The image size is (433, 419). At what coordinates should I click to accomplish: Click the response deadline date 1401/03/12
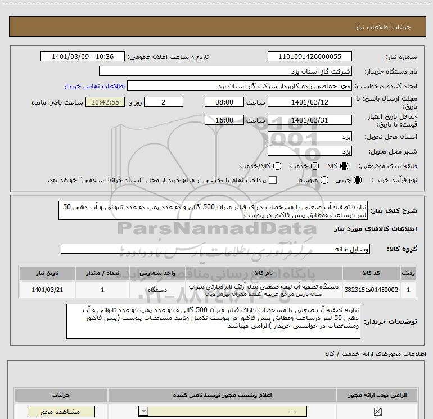point(309,102)
